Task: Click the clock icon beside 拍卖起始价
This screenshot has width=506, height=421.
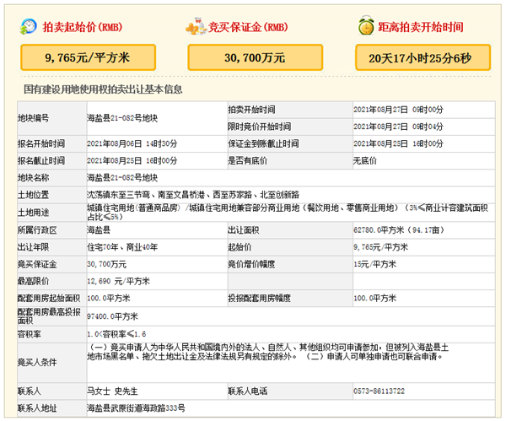Action: pos(30,27)
